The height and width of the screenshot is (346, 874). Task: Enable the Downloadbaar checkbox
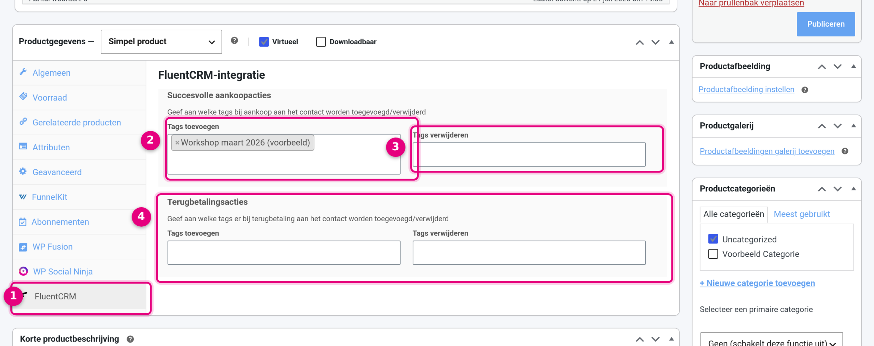coord(321,42)
